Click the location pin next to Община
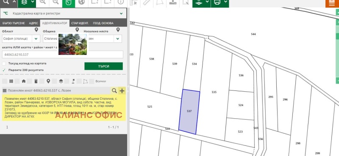Viewport: 339px width, 156px height. point(77,30)
